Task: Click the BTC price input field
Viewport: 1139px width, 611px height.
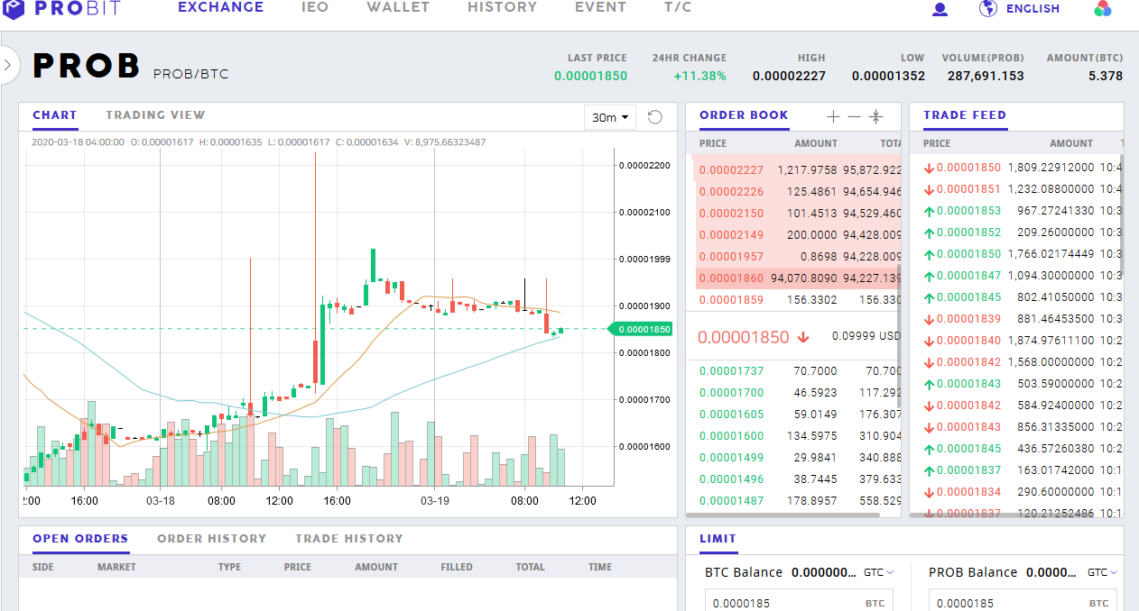Action: (x=799, y=602)
